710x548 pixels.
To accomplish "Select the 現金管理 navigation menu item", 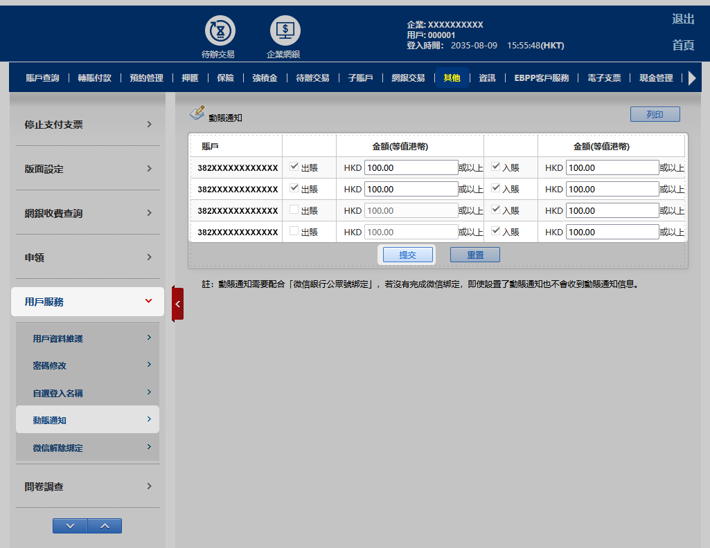I will click(656, 78).
